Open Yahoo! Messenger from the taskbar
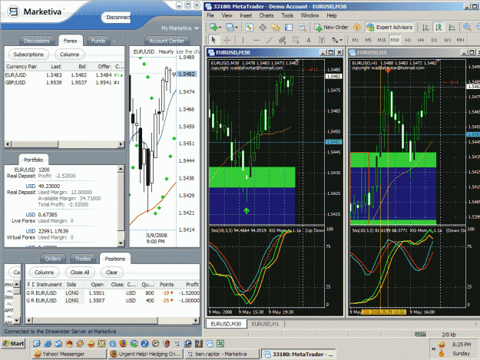 [x=69, y=354]
